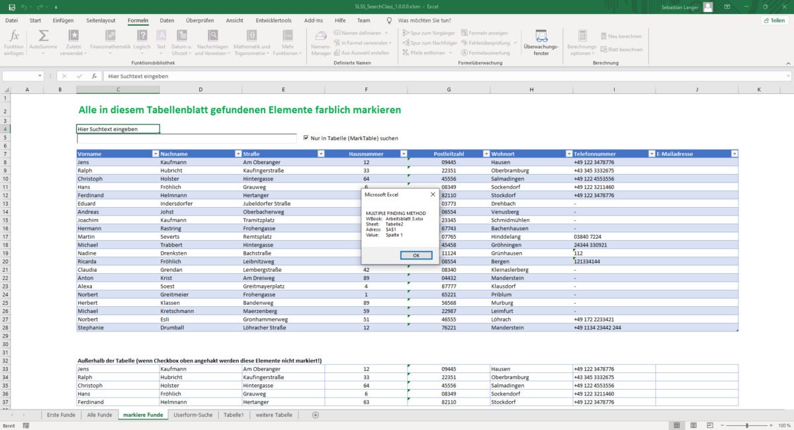Close the Microsoft Excel message dialog

433,194
